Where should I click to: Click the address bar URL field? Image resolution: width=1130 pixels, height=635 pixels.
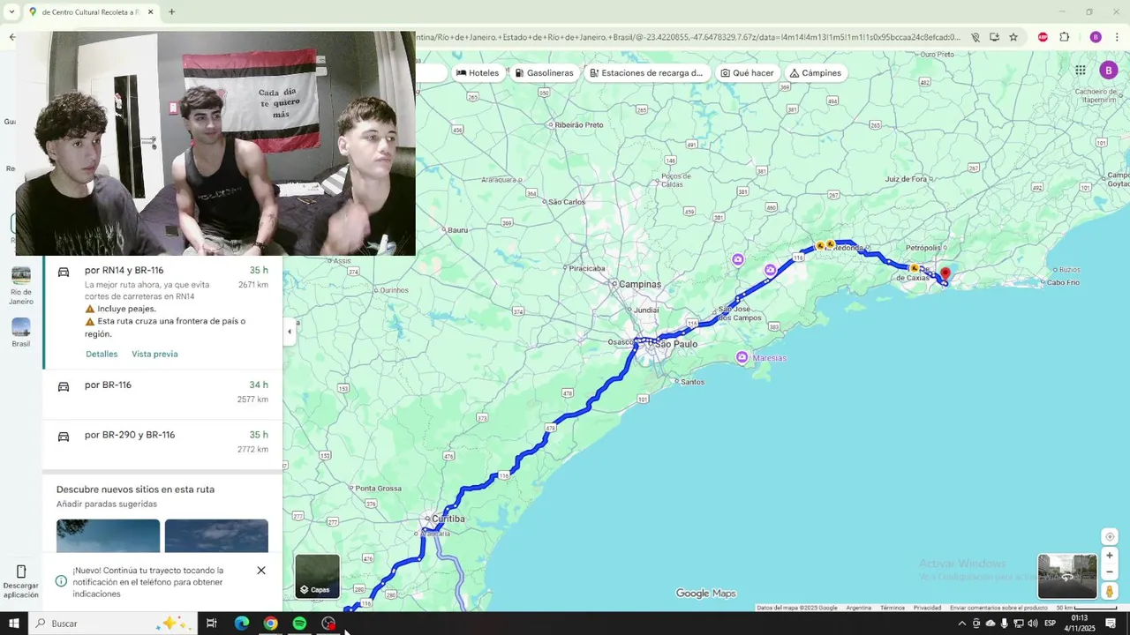pyautogui.click(x=689, y=37)
